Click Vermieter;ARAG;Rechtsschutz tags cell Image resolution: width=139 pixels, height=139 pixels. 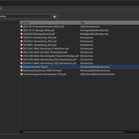tap(95, 67)
